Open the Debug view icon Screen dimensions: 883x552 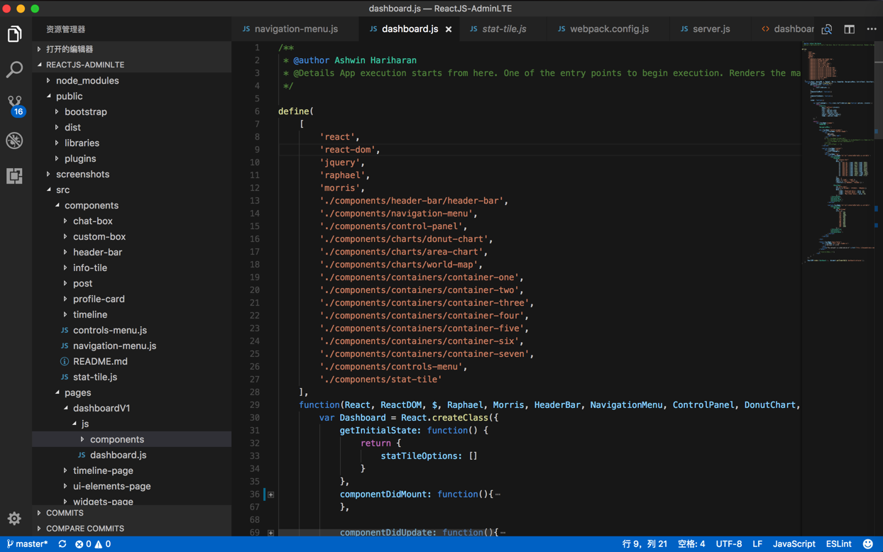14,140
